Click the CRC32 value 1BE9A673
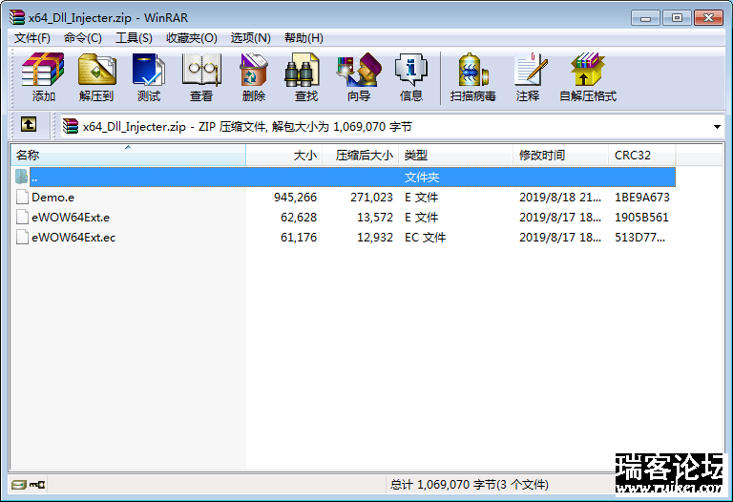The width and height of the screenshot is (733, 502). (641, 198)
